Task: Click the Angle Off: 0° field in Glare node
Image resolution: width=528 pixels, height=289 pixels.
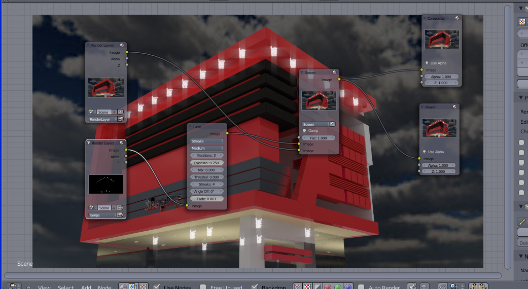Action: point(207,191)
